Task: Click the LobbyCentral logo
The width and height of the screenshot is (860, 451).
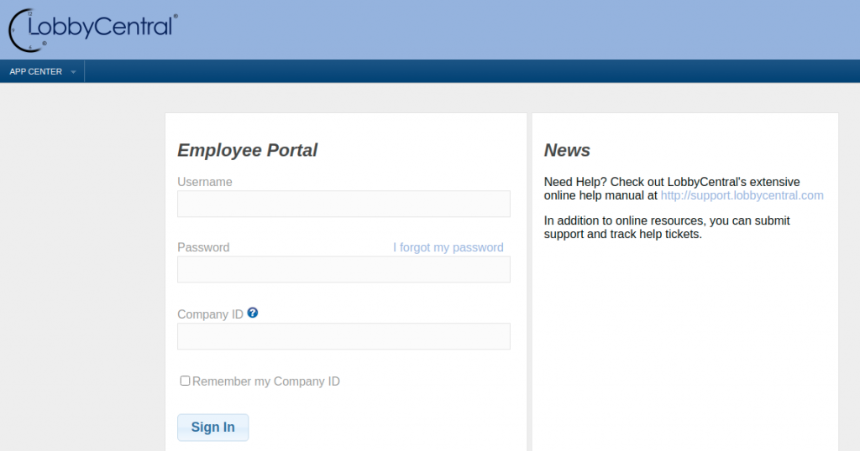Action: click(93, 30)
